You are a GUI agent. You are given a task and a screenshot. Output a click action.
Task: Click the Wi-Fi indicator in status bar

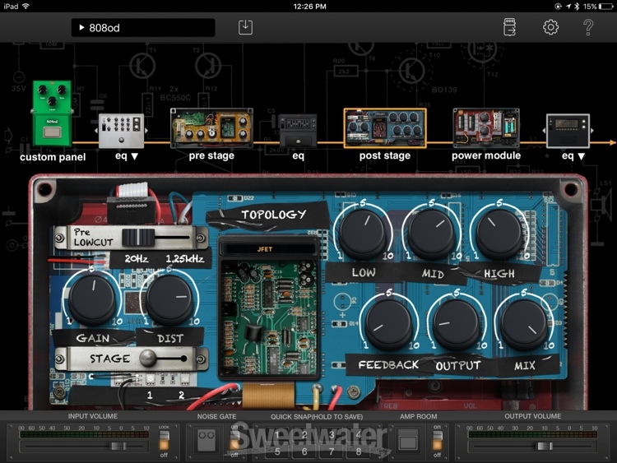(26, 7)
